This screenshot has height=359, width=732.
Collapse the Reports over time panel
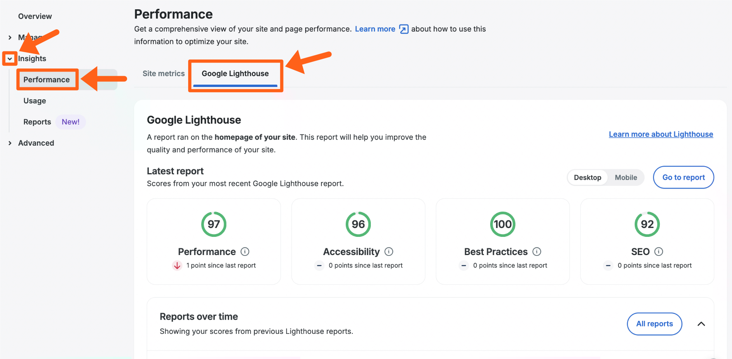[x=701, y=324]
